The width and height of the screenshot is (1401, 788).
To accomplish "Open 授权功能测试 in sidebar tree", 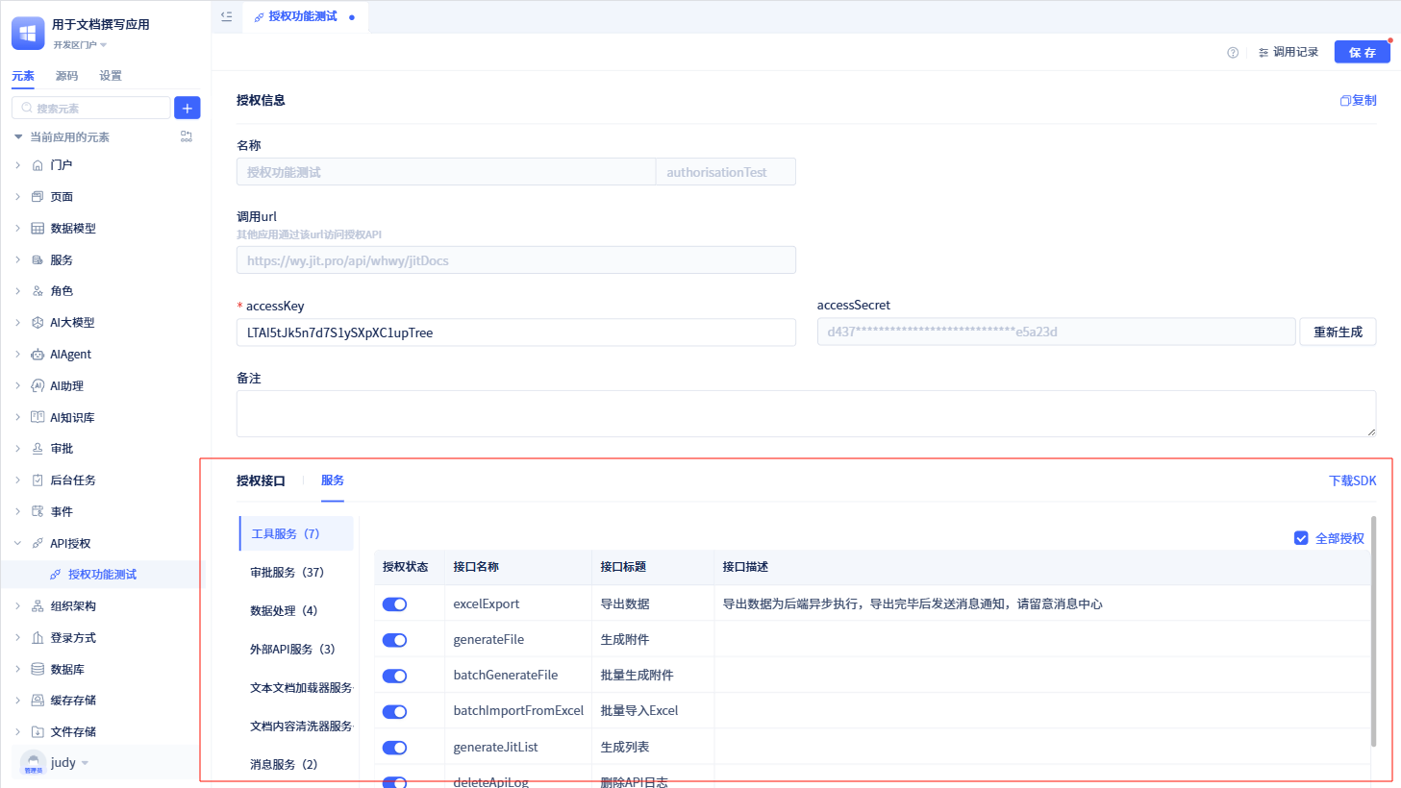I will pyautogui.click(x=103, y=575).
